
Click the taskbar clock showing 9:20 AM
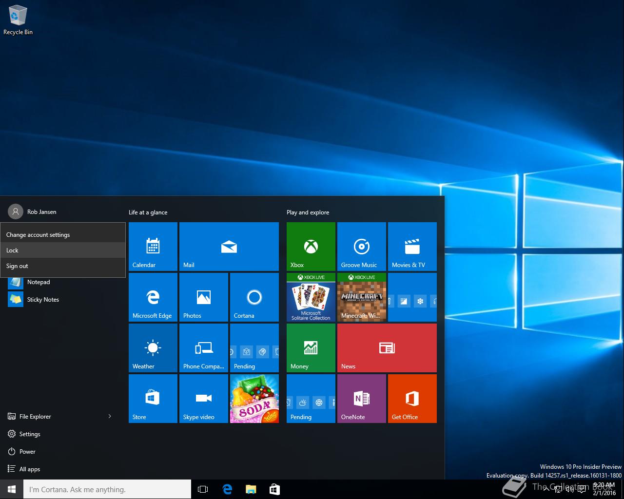tap(604, 489)
